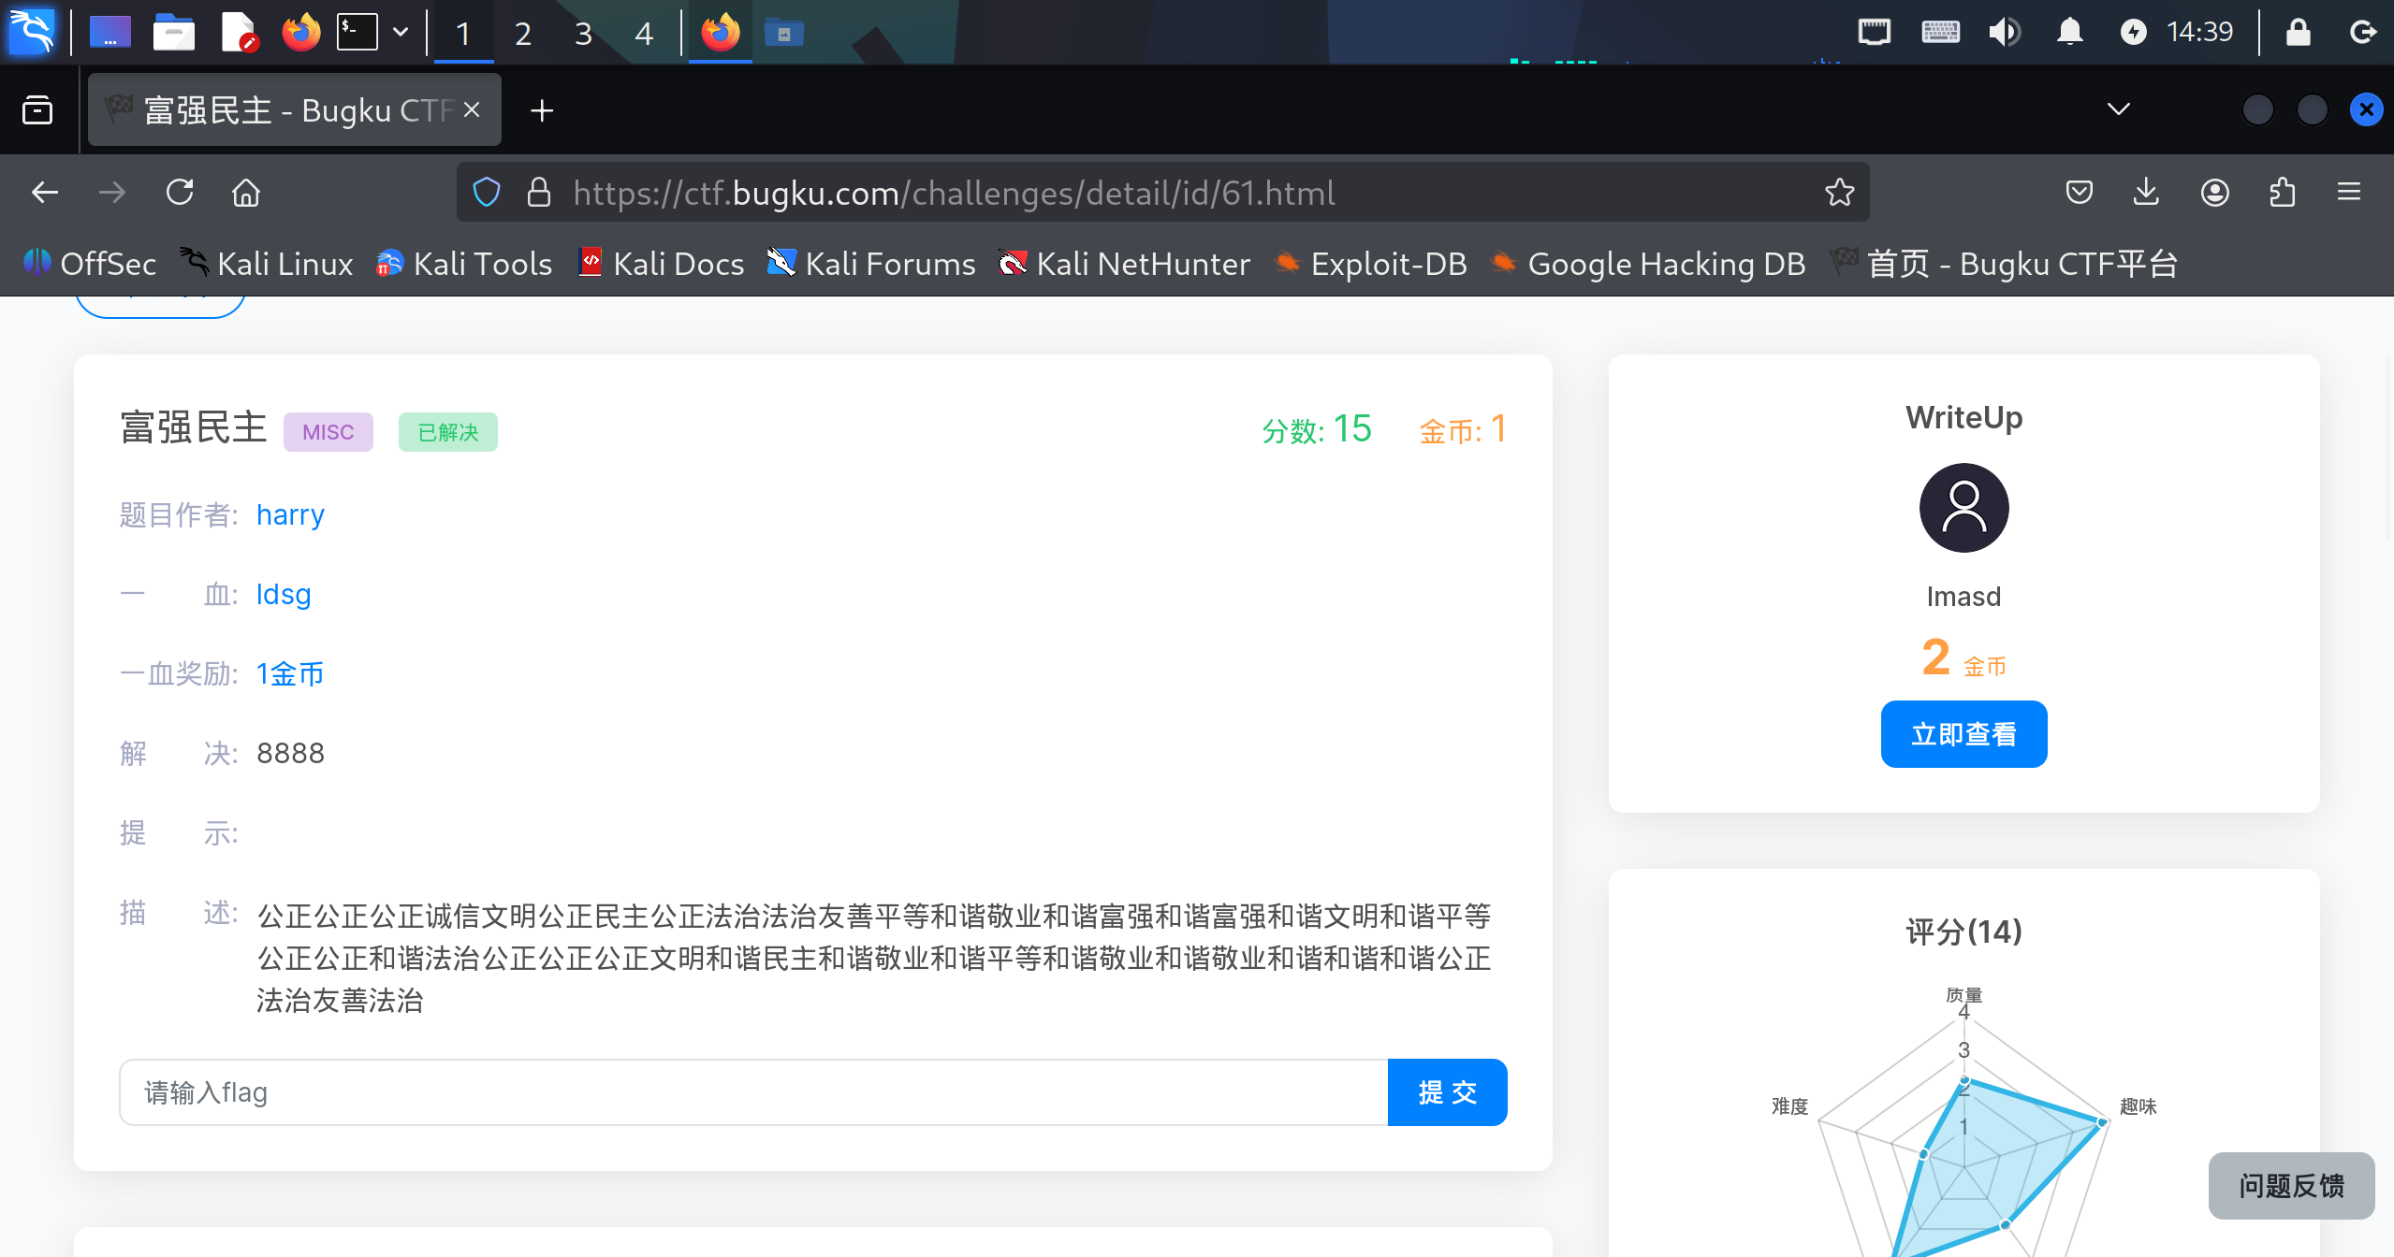This screenshot has height=1257, width=2394.
Task: Open the Firefox application hamburger menu
Action: pos(2349,193)
